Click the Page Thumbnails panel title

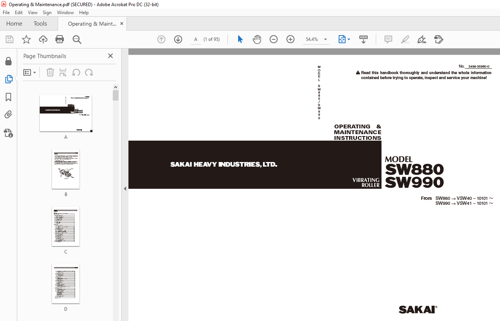tap(45, 56)
